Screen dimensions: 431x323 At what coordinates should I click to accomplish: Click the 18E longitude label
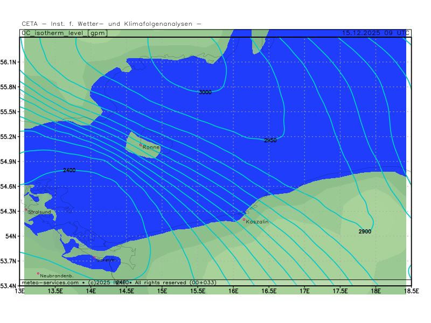click(376, 291)
